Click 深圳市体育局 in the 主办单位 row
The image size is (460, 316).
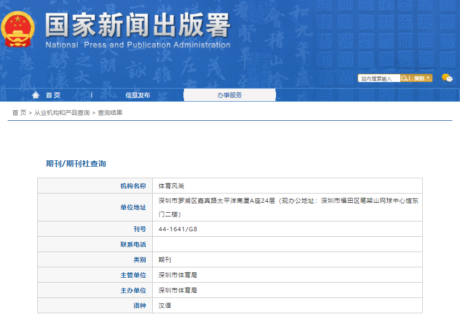coord(177,290)
